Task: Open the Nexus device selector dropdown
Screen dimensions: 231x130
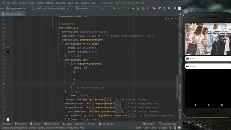Action: click(103, 8)
